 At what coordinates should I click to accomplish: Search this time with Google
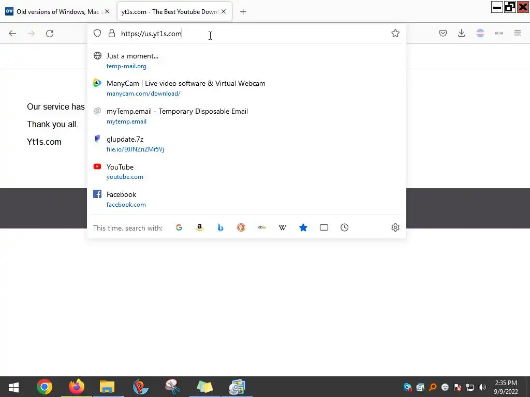(x=179, y=227)
